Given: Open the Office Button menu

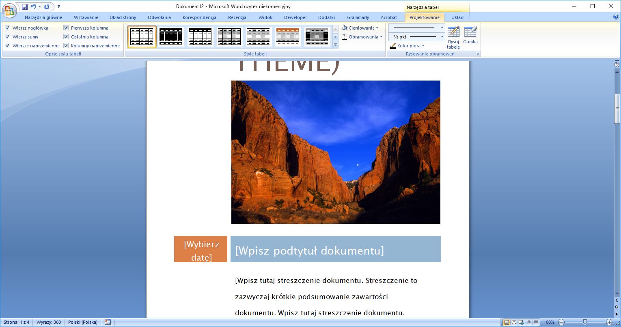Looking at the screenshot, I should pyautogui.click(x=10, y=10).
